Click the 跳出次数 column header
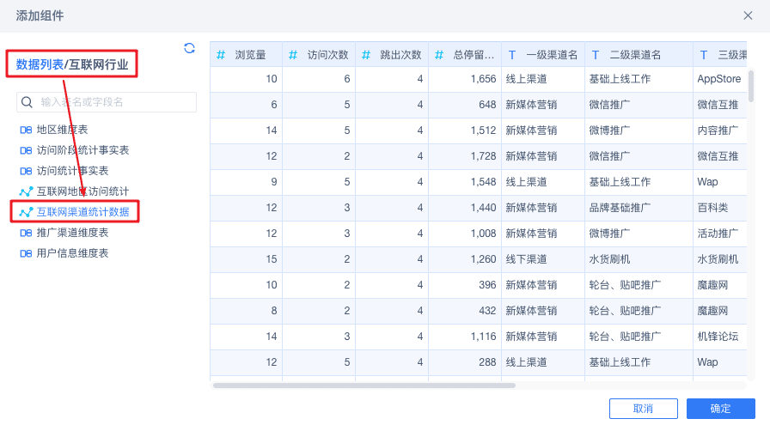Viewport: 770px width, 425px height. (x=400, y=55)
